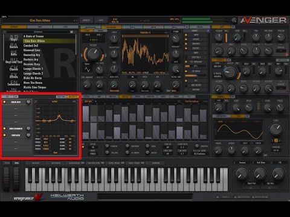
Task: Click the Dim Expander mix knob
Action: tap(28, 128)
